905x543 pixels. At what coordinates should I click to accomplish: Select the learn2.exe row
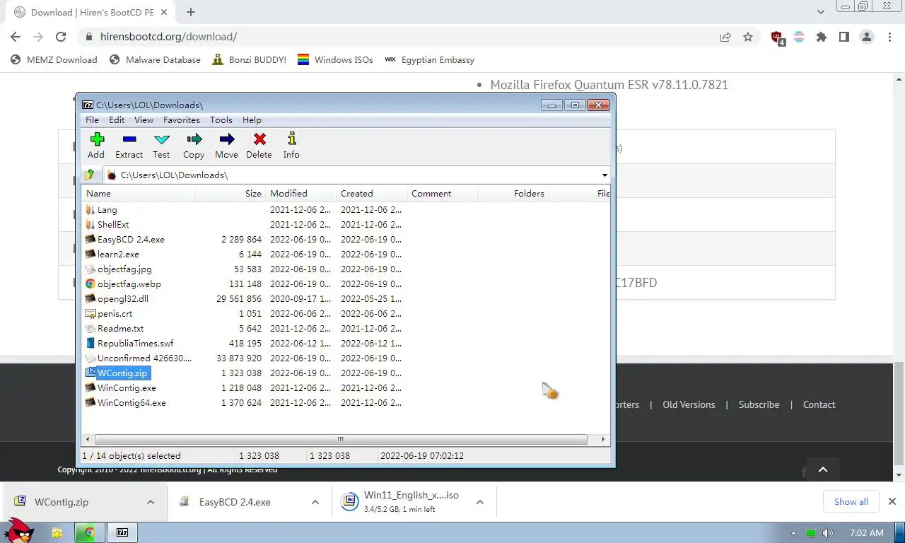pyautogui.click(x=346, y=254)
